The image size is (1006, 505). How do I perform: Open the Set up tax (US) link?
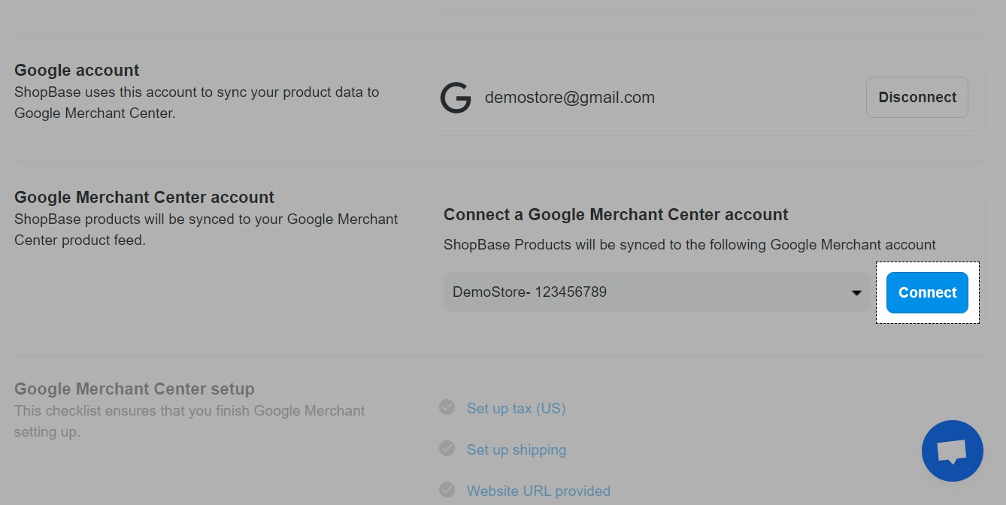tap(516, 408)
